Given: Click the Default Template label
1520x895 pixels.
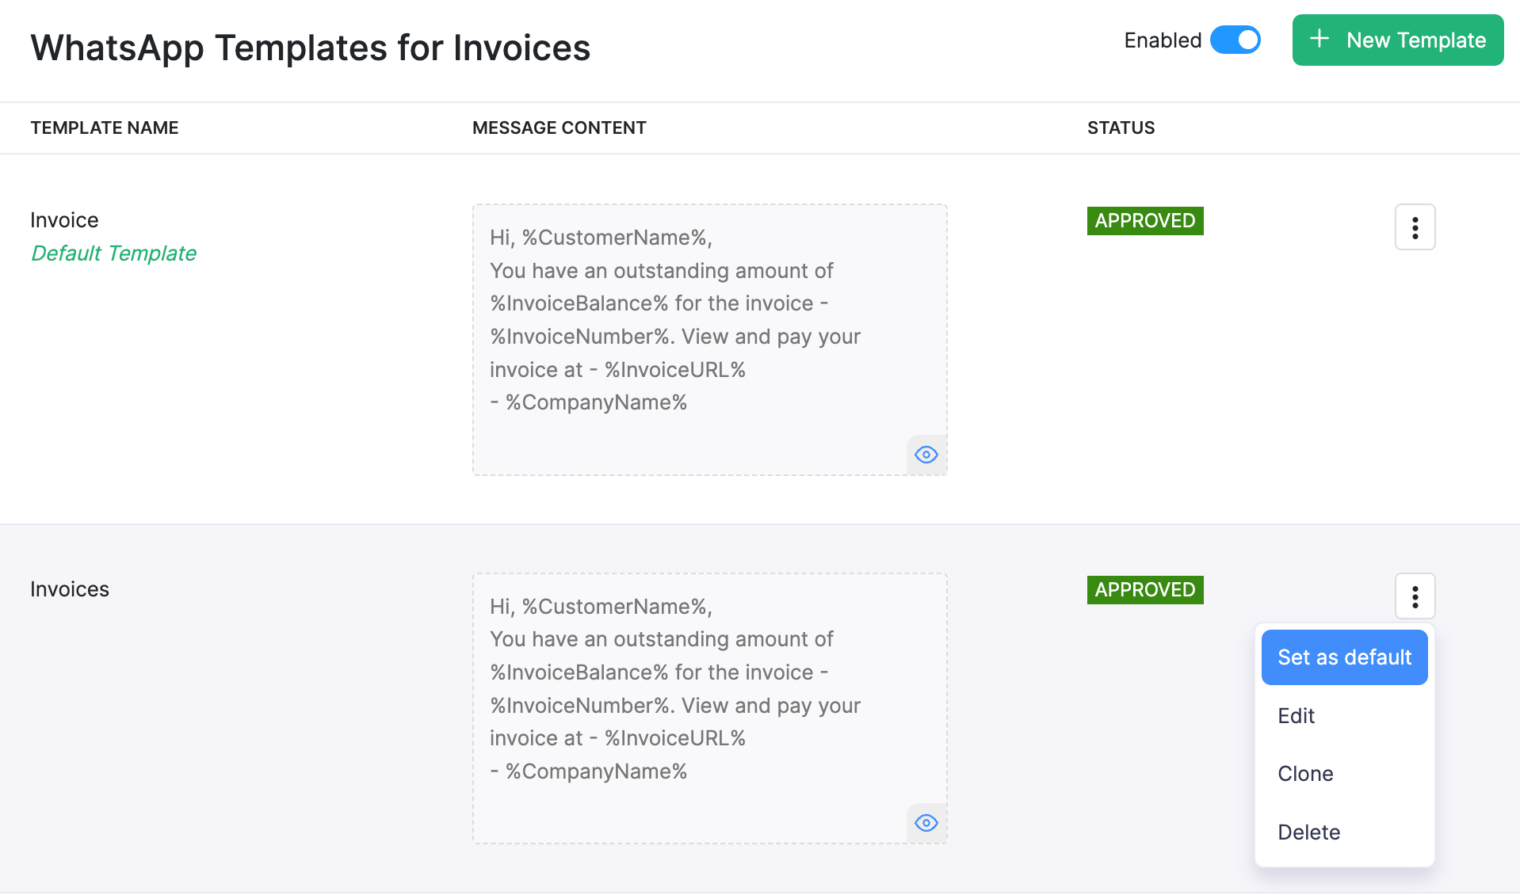Looking at the screenshot, I should click(x=113, y=253).
